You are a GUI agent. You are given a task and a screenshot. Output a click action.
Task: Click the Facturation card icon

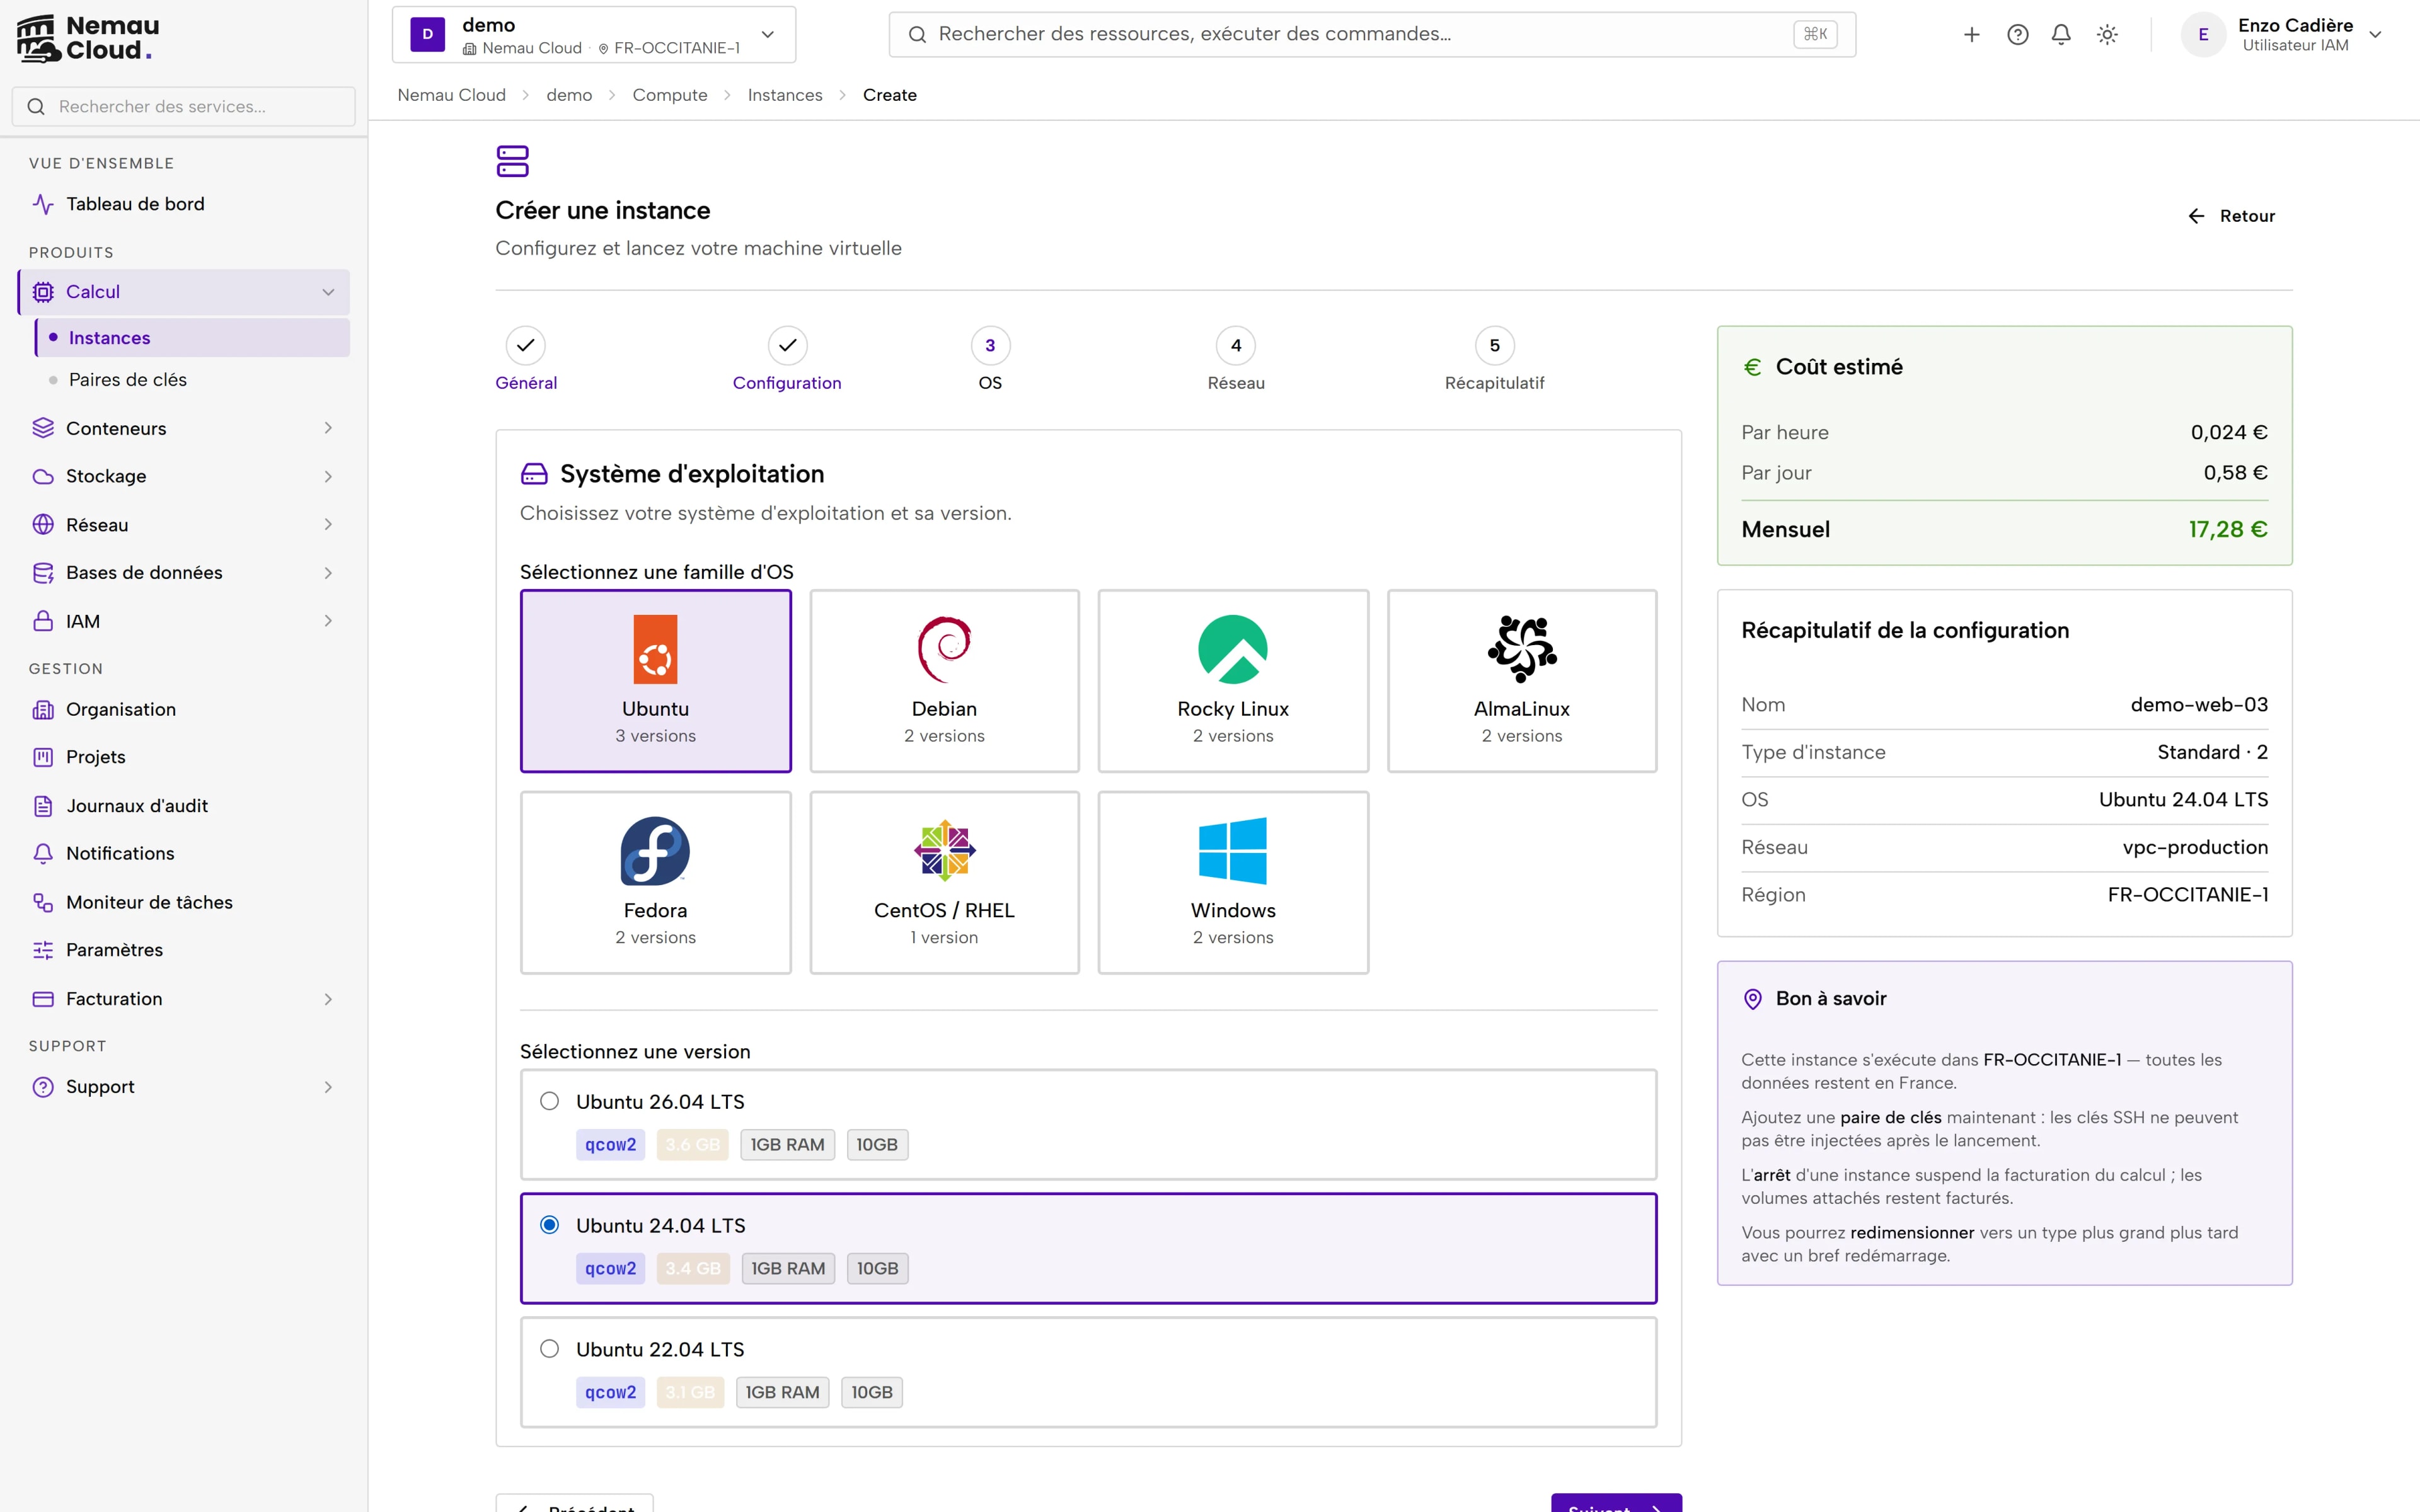pos(43,999)
